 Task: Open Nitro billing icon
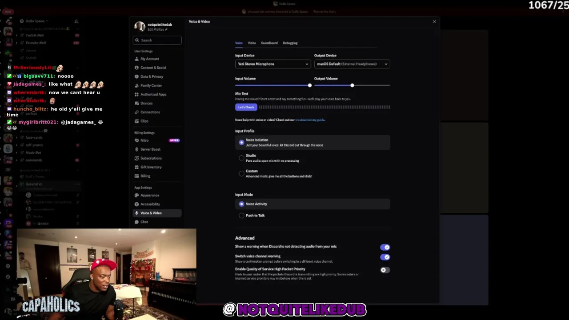click(136, 140)
